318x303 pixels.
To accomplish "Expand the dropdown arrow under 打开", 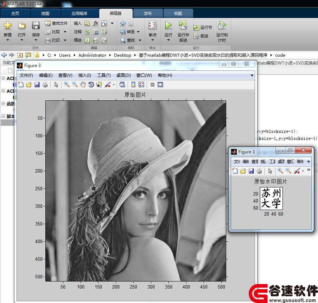I will [22, 40].
